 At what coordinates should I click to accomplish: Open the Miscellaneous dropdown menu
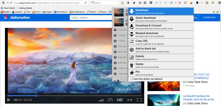[x=77, y=12]
